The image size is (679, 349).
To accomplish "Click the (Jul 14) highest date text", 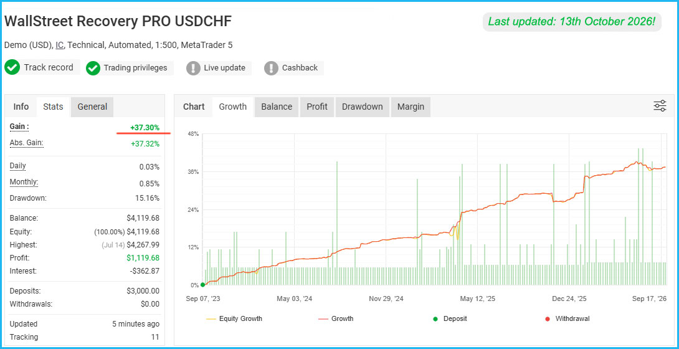I will (113, 245).
